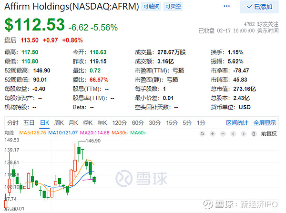Click the 成交额 value 3.16亿

(165, 61)
